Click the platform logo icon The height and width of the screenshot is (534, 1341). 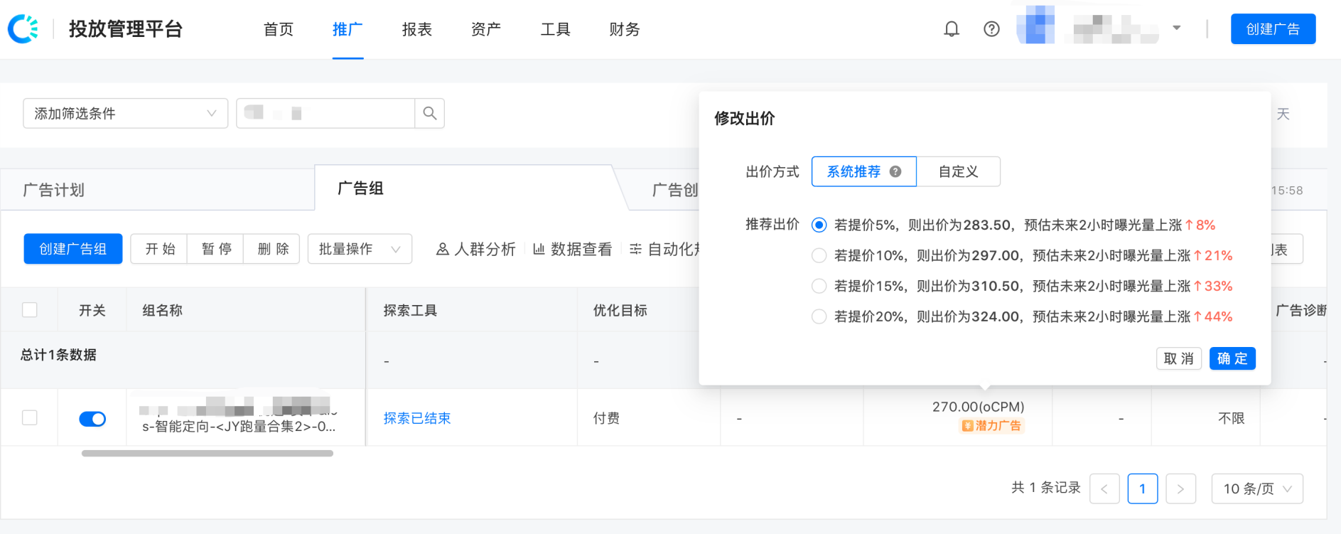23,29
